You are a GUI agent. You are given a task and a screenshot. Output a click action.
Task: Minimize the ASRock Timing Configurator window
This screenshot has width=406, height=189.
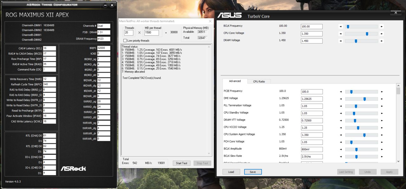(105, 5)
